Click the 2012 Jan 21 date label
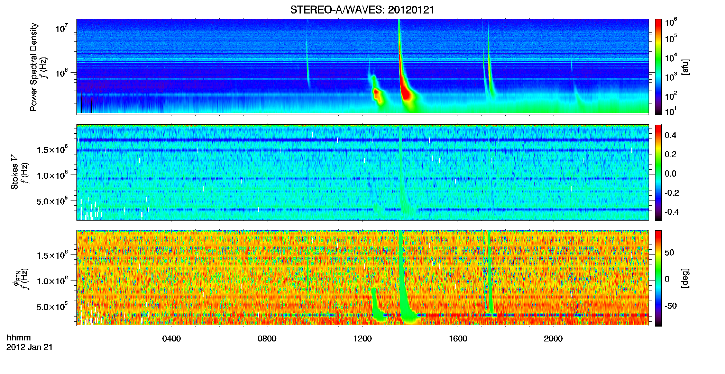 click(29, 347)
